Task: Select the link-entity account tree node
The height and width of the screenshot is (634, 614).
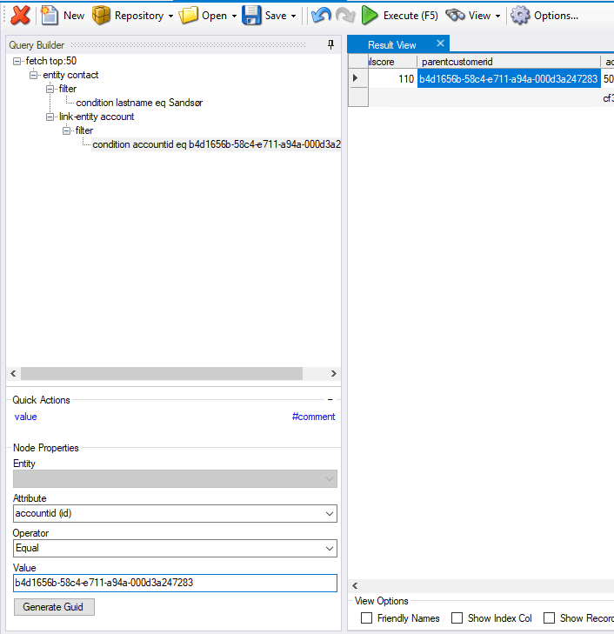Action: (x=97, y=117)
